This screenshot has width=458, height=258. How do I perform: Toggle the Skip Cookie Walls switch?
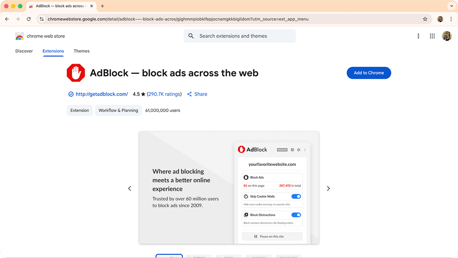296,196
